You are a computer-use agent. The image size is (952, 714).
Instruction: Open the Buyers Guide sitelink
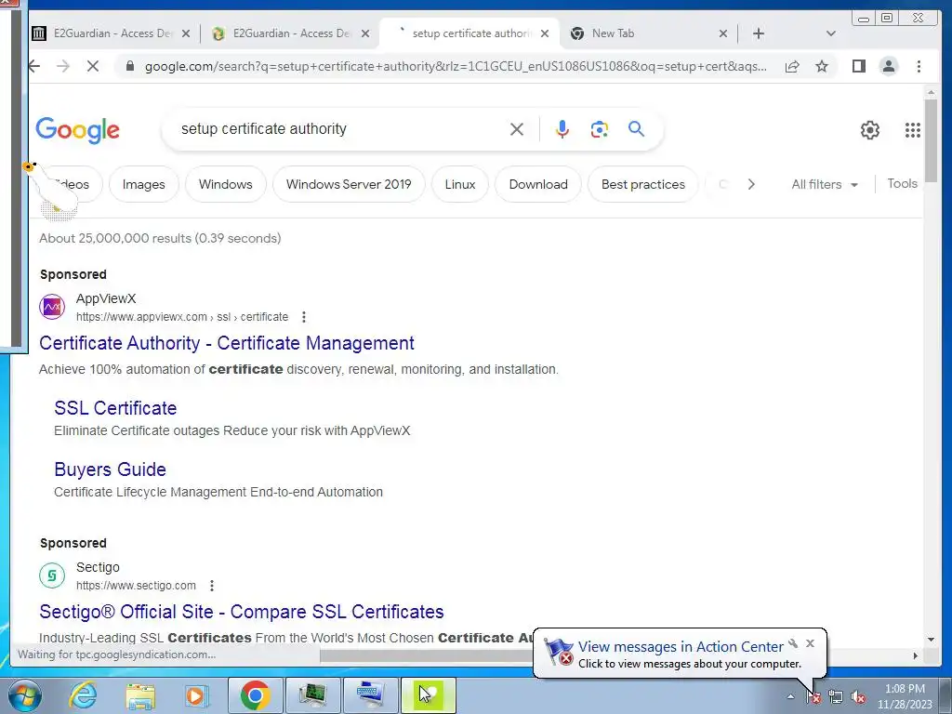pyautogui.click(x=110, y=469)
